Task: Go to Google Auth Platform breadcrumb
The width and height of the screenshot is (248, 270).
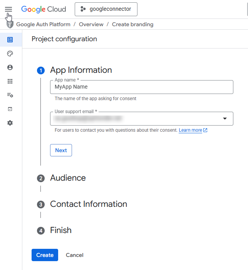Action: [43, 25]
